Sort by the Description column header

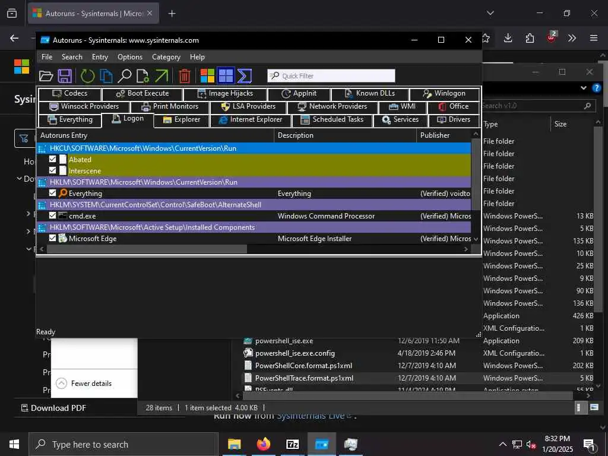[x=345, y=135]
